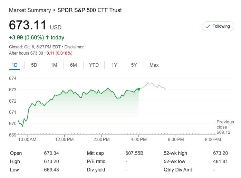Click the Disclaimer link
Viewport: 241px width, 178px height.
[x=74, y=47]
